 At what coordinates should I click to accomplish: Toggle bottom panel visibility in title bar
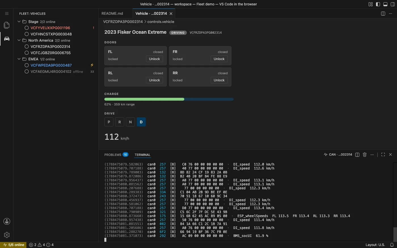[x=385, y=4]
